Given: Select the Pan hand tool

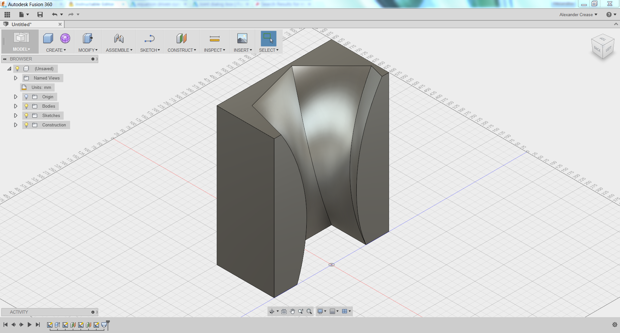Looking at the screenshot, I should (x=292, y=311).
